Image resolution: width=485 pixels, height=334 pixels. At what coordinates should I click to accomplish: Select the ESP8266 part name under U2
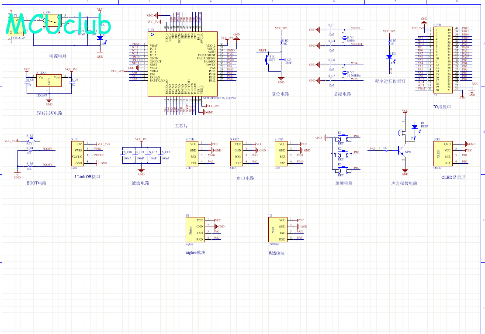(274, 244)
